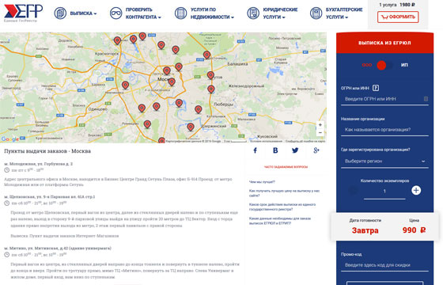Open the Выберите регион dropdown
Viewport: 443px width, 285px height.
point(384,161)
